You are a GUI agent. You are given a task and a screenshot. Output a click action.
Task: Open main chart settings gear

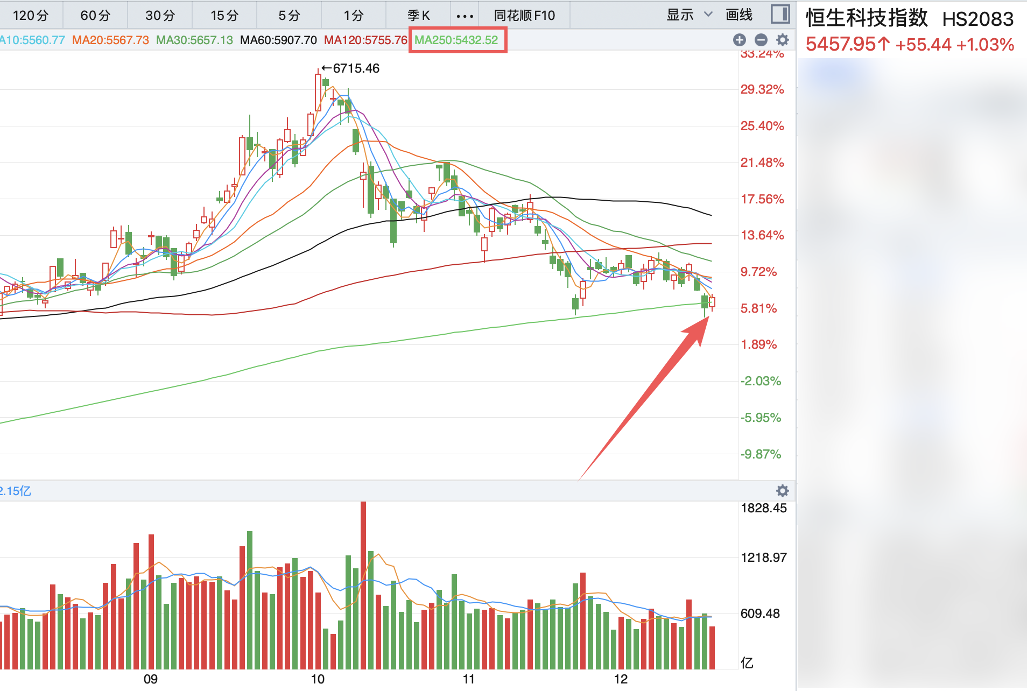point(783,40)
